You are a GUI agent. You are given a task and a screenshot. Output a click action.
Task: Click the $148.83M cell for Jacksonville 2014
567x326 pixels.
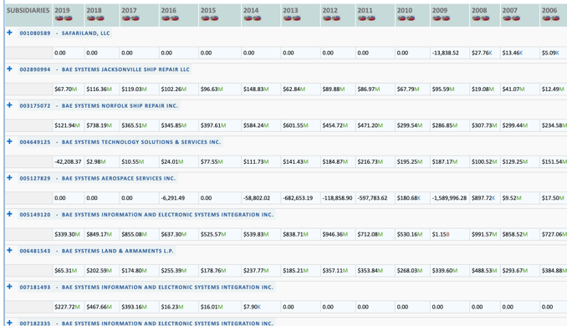[x=261, y=89]
